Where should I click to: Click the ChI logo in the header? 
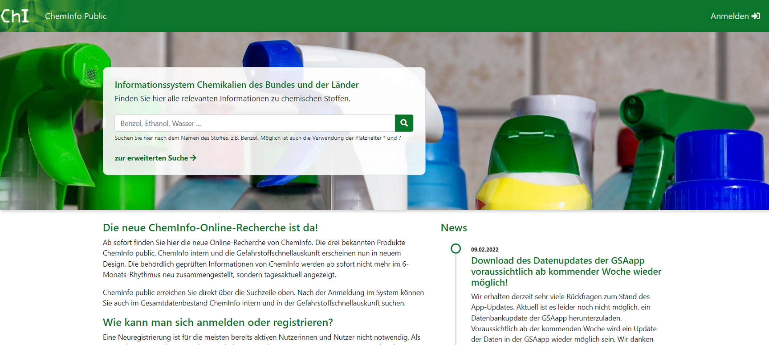click(15, 16)
